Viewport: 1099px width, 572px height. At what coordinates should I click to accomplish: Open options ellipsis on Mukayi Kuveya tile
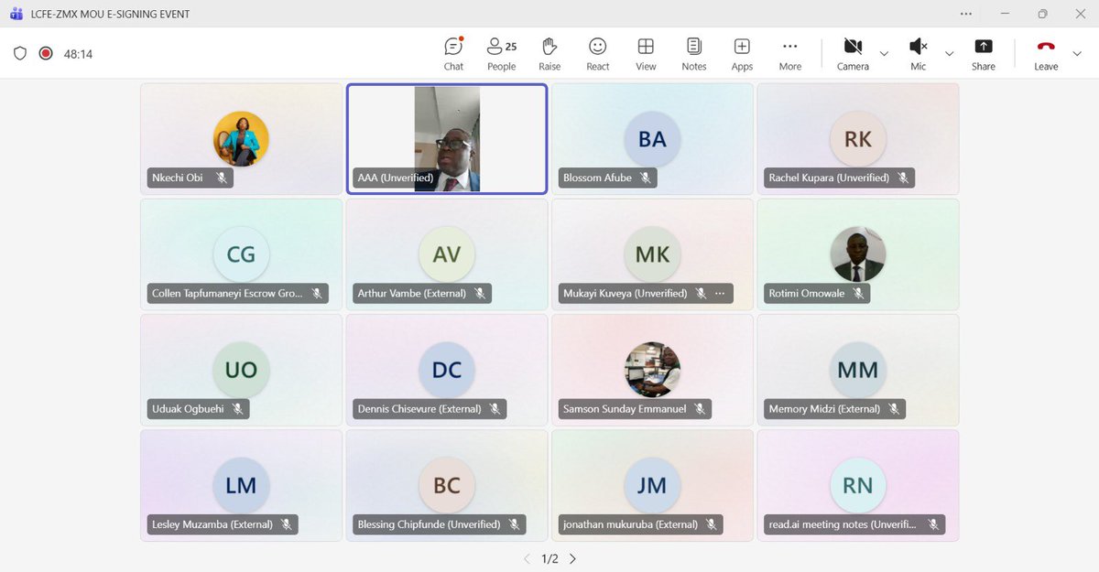(x=720, y=294)
